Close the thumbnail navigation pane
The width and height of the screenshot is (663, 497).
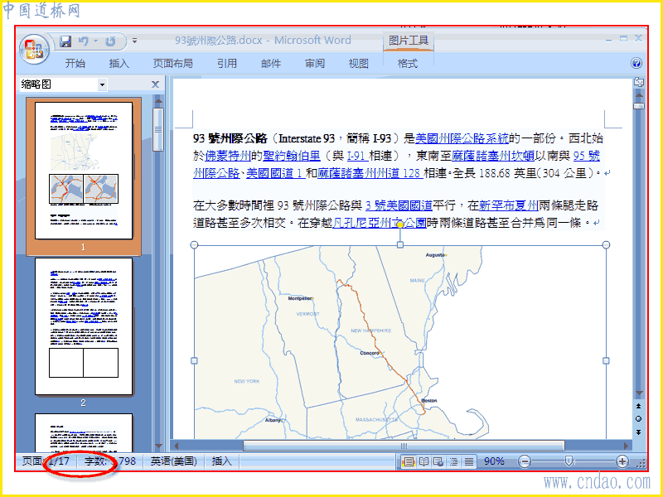(155, 84)
